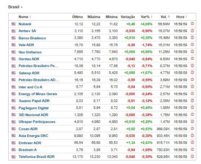Open the Suzano Papel ADR link
This screenshot has width=201, height=164.
34,101
